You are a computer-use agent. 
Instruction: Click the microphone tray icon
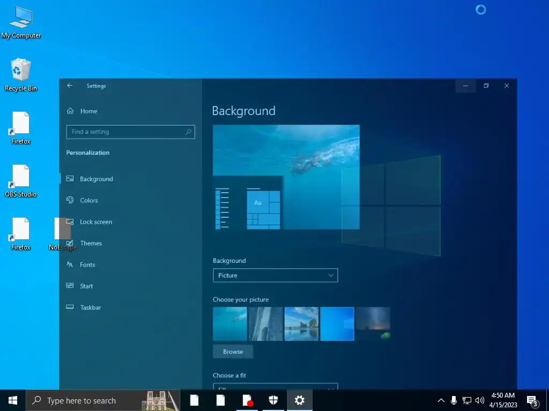coord(454,400)
